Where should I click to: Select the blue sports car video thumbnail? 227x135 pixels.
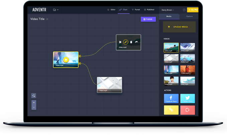188,59
